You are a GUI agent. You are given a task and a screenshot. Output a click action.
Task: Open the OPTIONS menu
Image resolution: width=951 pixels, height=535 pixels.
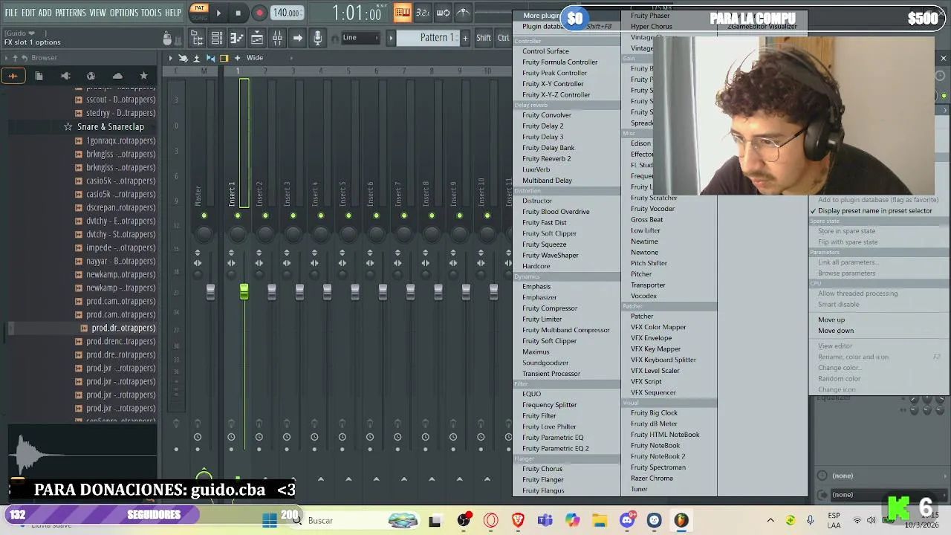(x=123, y=13)
